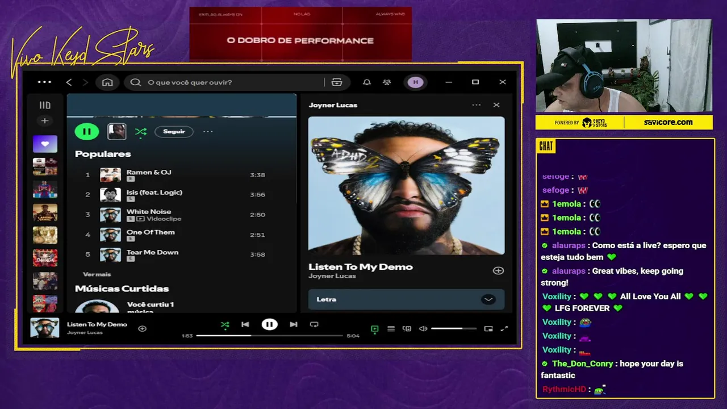727x409 pixels.
Task: Open Joyner Lucas title in right panel
Action: tap(333, 105)
